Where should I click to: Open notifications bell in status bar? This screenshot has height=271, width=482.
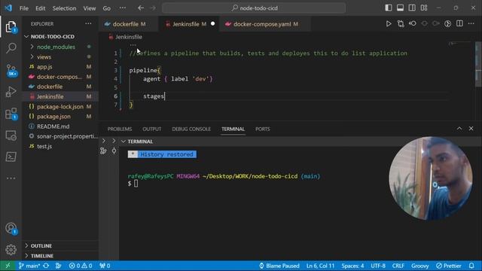click(x=471, y=266)
